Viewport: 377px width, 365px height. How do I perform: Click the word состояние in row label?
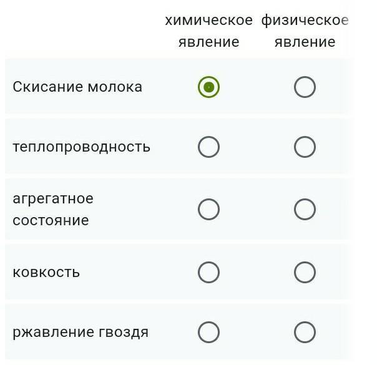pos(51,220)
